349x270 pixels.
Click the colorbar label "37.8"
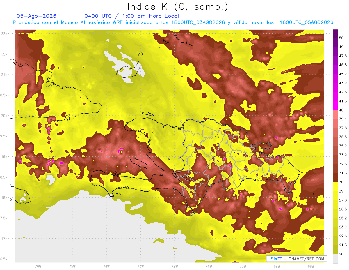pyautogui.click(x=343, y=128)
